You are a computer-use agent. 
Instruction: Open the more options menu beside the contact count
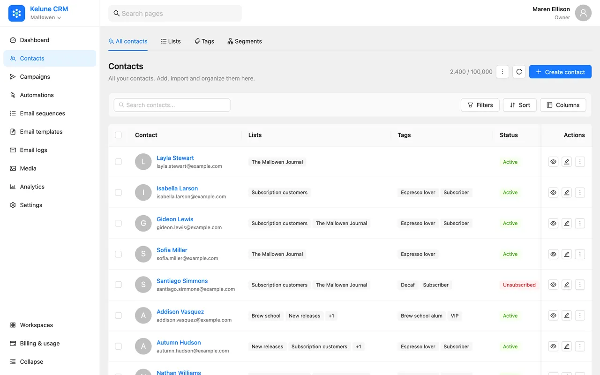pyautogui.click(x=502, y=72)
